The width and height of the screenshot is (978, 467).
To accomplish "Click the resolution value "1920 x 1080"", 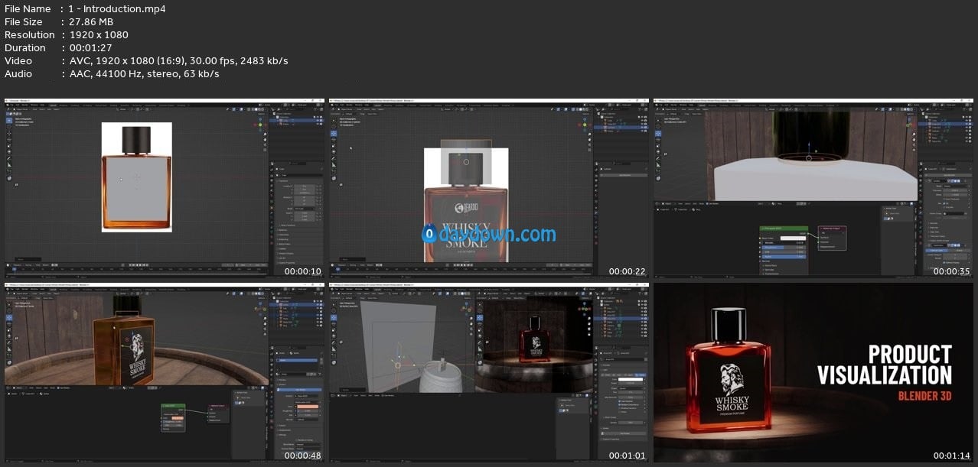I will [99, 35].
